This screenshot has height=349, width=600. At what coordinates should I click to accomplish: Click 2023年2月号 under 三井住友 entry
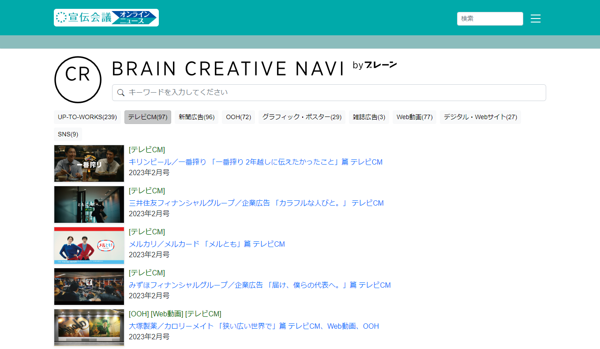tap(149, 214)
